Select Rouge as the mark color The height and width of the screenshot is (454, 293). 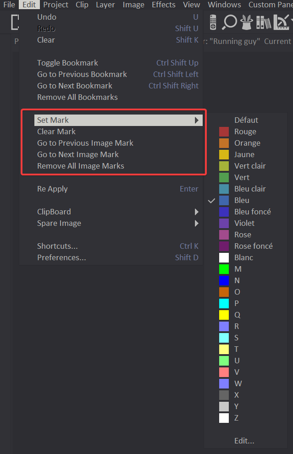(x=246, y=131)
